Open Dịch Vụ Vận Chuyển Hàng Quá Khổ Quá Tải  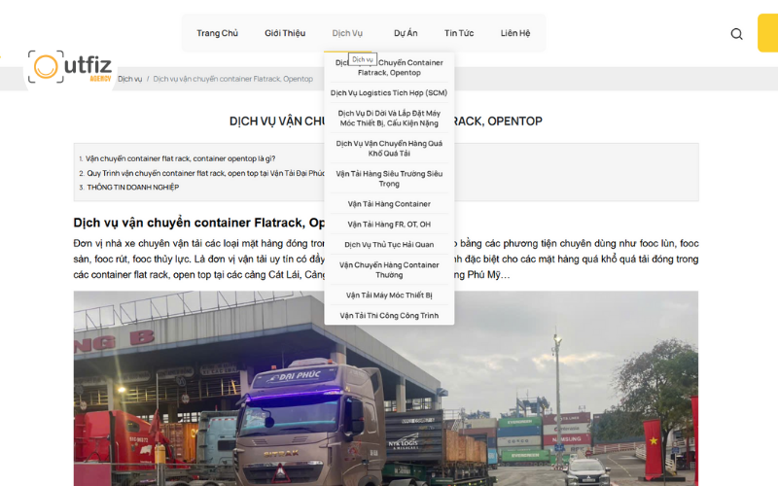[x=389, y=149]
